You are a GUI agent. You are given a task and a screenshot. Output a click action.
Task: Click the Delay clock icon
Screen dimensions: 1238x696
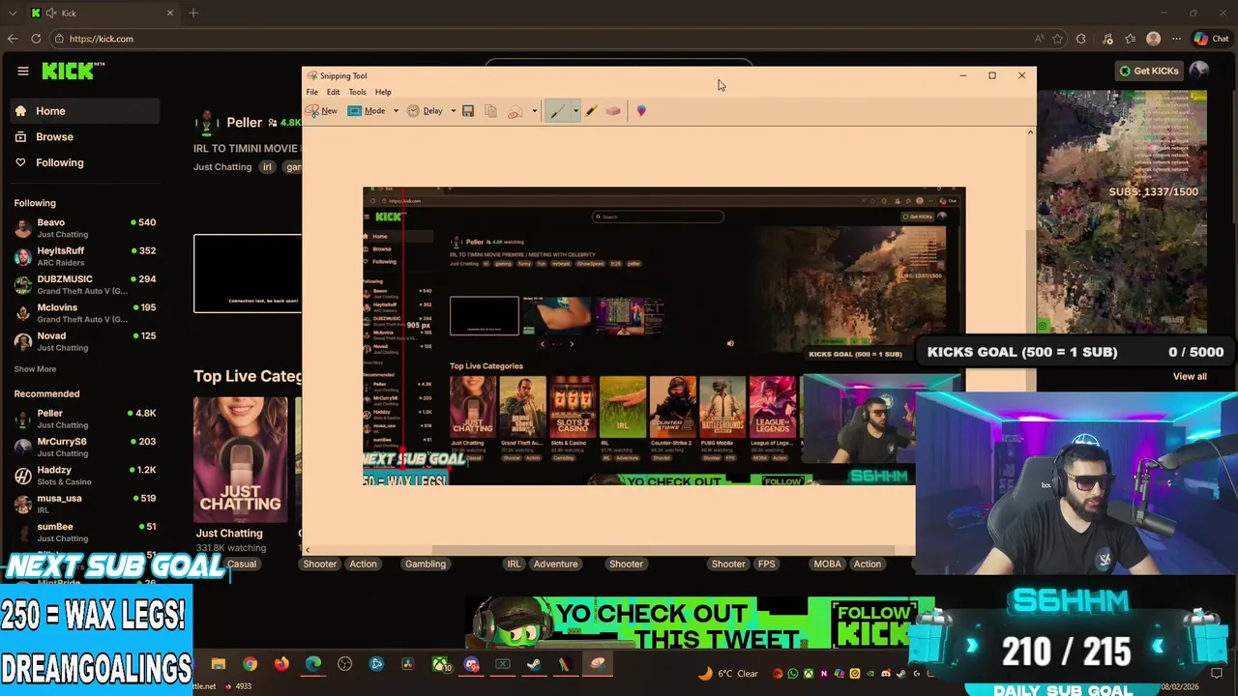(x=413, y=111)
